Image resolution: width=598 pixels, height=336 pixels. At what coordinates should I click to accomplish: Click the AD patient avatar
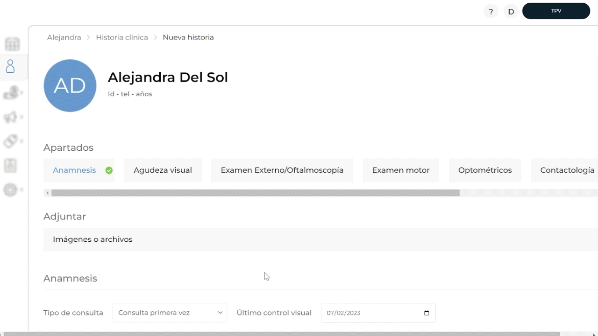click(x=70, y=85)
